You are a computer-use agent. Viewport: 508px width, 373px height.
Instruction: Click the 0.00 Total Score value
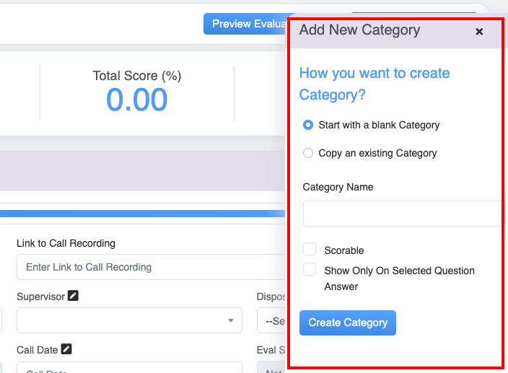coord(137,100)
